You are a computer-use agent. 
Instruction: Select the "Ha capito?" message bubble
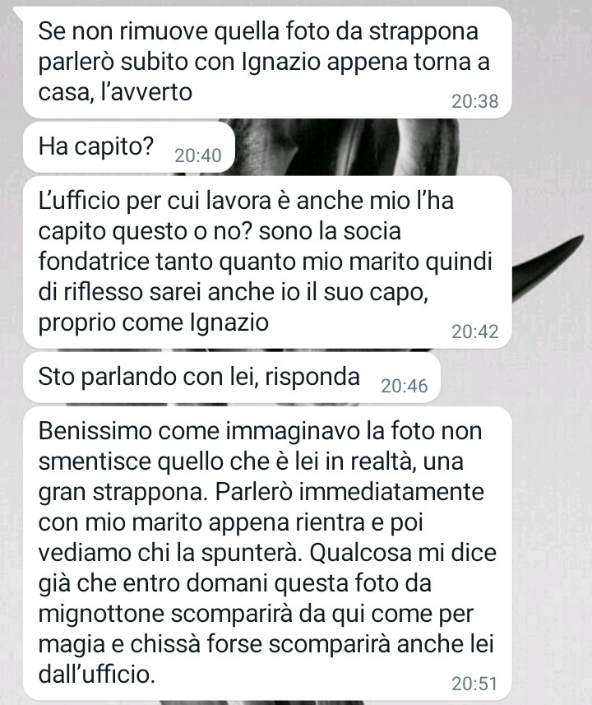(128, 147)
